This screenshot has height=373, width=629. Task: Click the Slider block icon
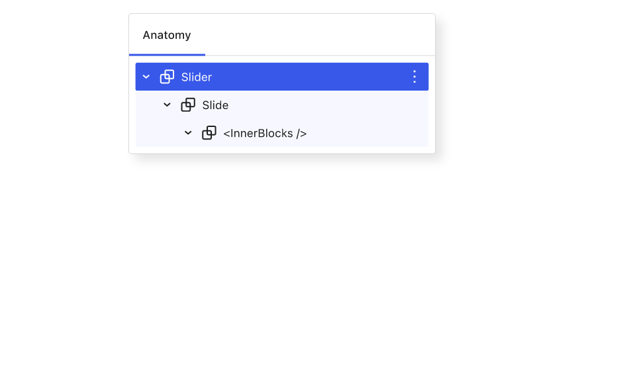pos(167,77)
